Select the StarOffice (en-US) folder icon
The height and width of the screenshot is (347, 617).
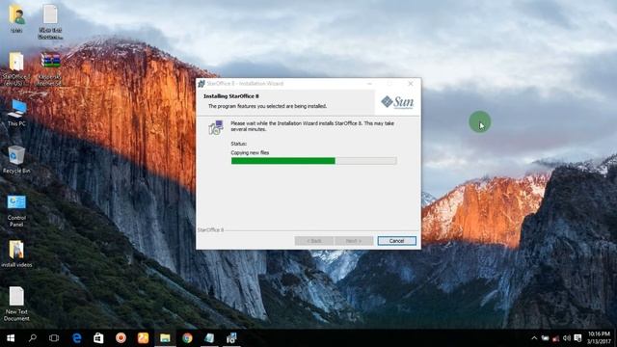coord(16,68)
